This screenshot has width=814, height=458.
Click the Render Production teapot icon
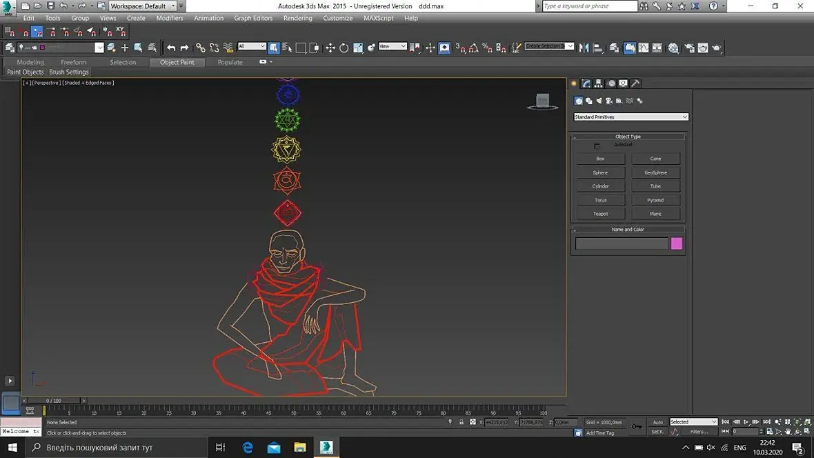[716, 48]
